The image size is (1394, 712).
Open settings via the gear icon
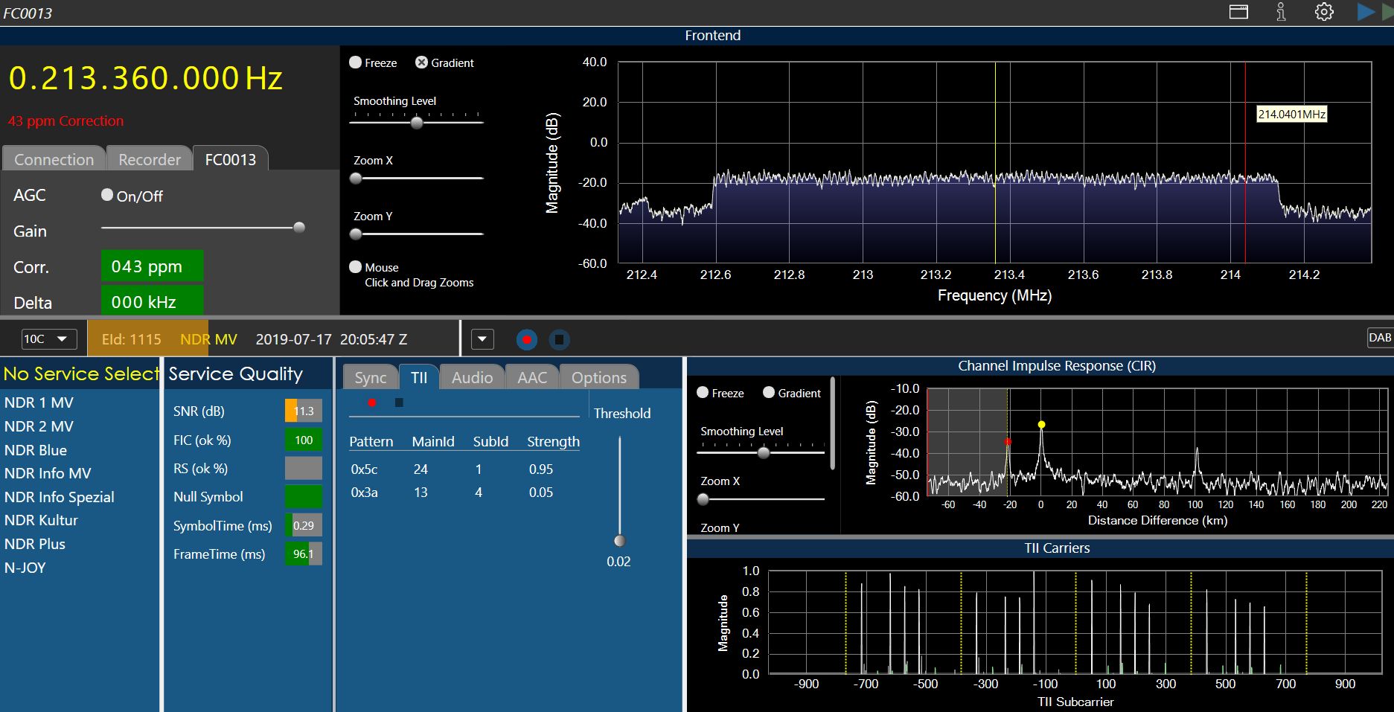1324,12
